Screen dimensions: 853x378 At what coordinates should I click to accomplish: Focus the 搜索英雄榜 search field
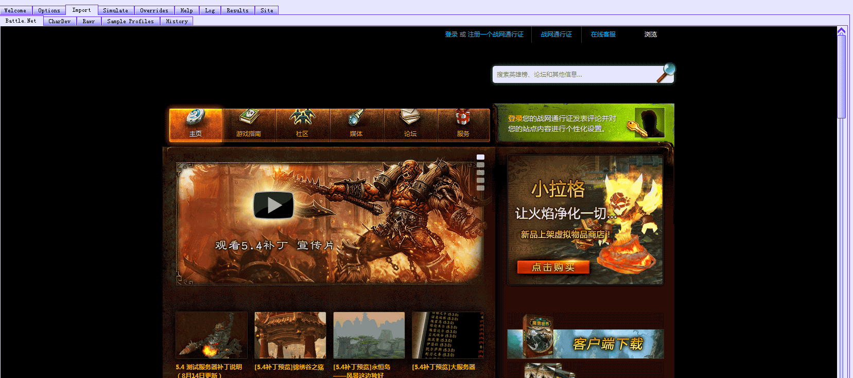pos(574,75)
